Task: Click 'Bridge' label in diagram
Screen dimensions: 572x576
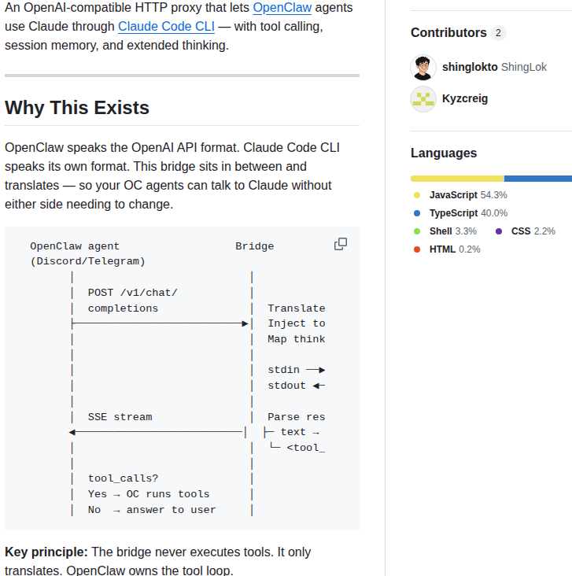Action: (x=255, y=246)
